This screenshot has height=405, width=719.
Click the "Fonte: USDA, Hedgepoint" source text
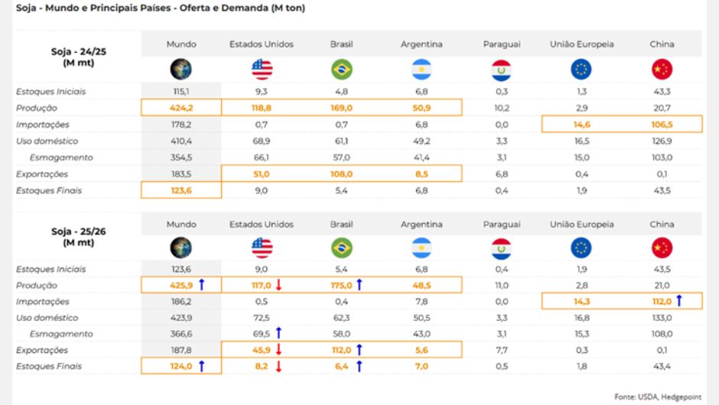tap(662, 396)
